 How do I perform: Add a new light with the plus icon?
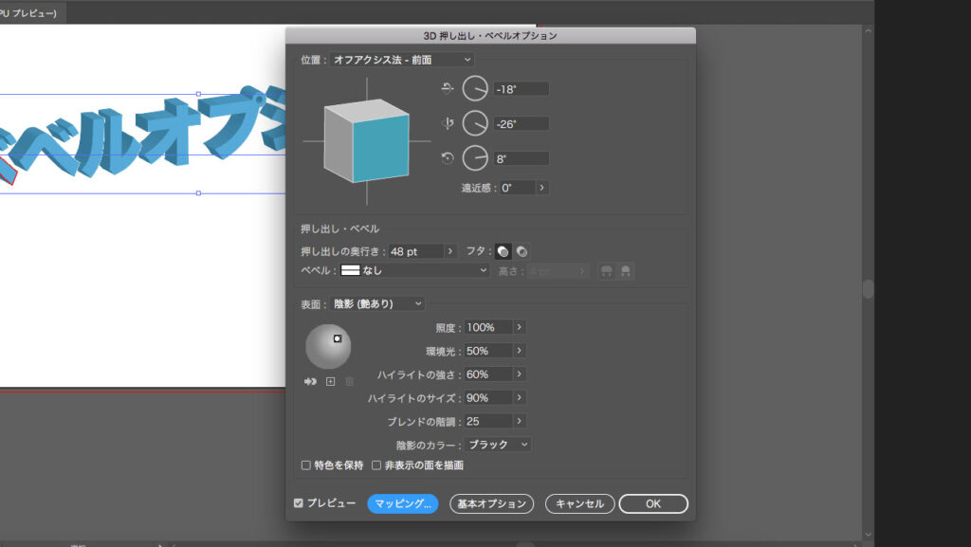pos(330,382)
